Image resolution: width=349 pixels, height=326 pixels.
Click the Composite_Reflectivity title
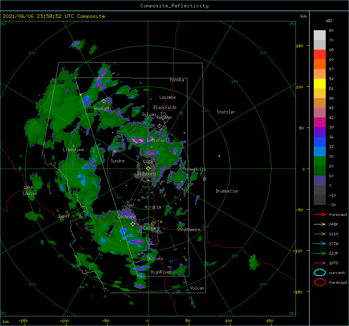174,6
